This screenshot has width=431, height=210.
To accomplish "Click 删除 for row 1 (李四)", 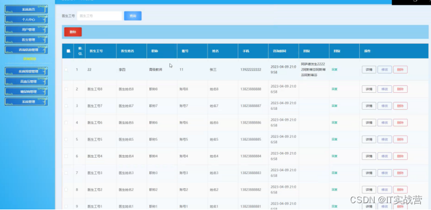I will point(400,69).
